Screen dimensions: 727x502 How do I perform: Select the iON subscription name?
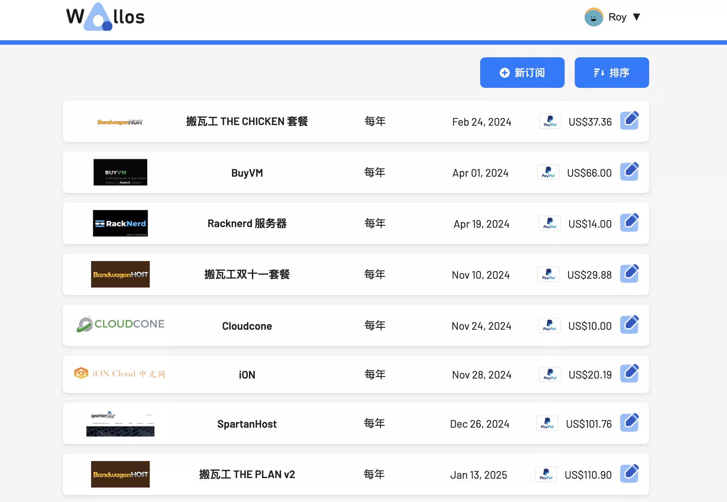coord(247,375)
